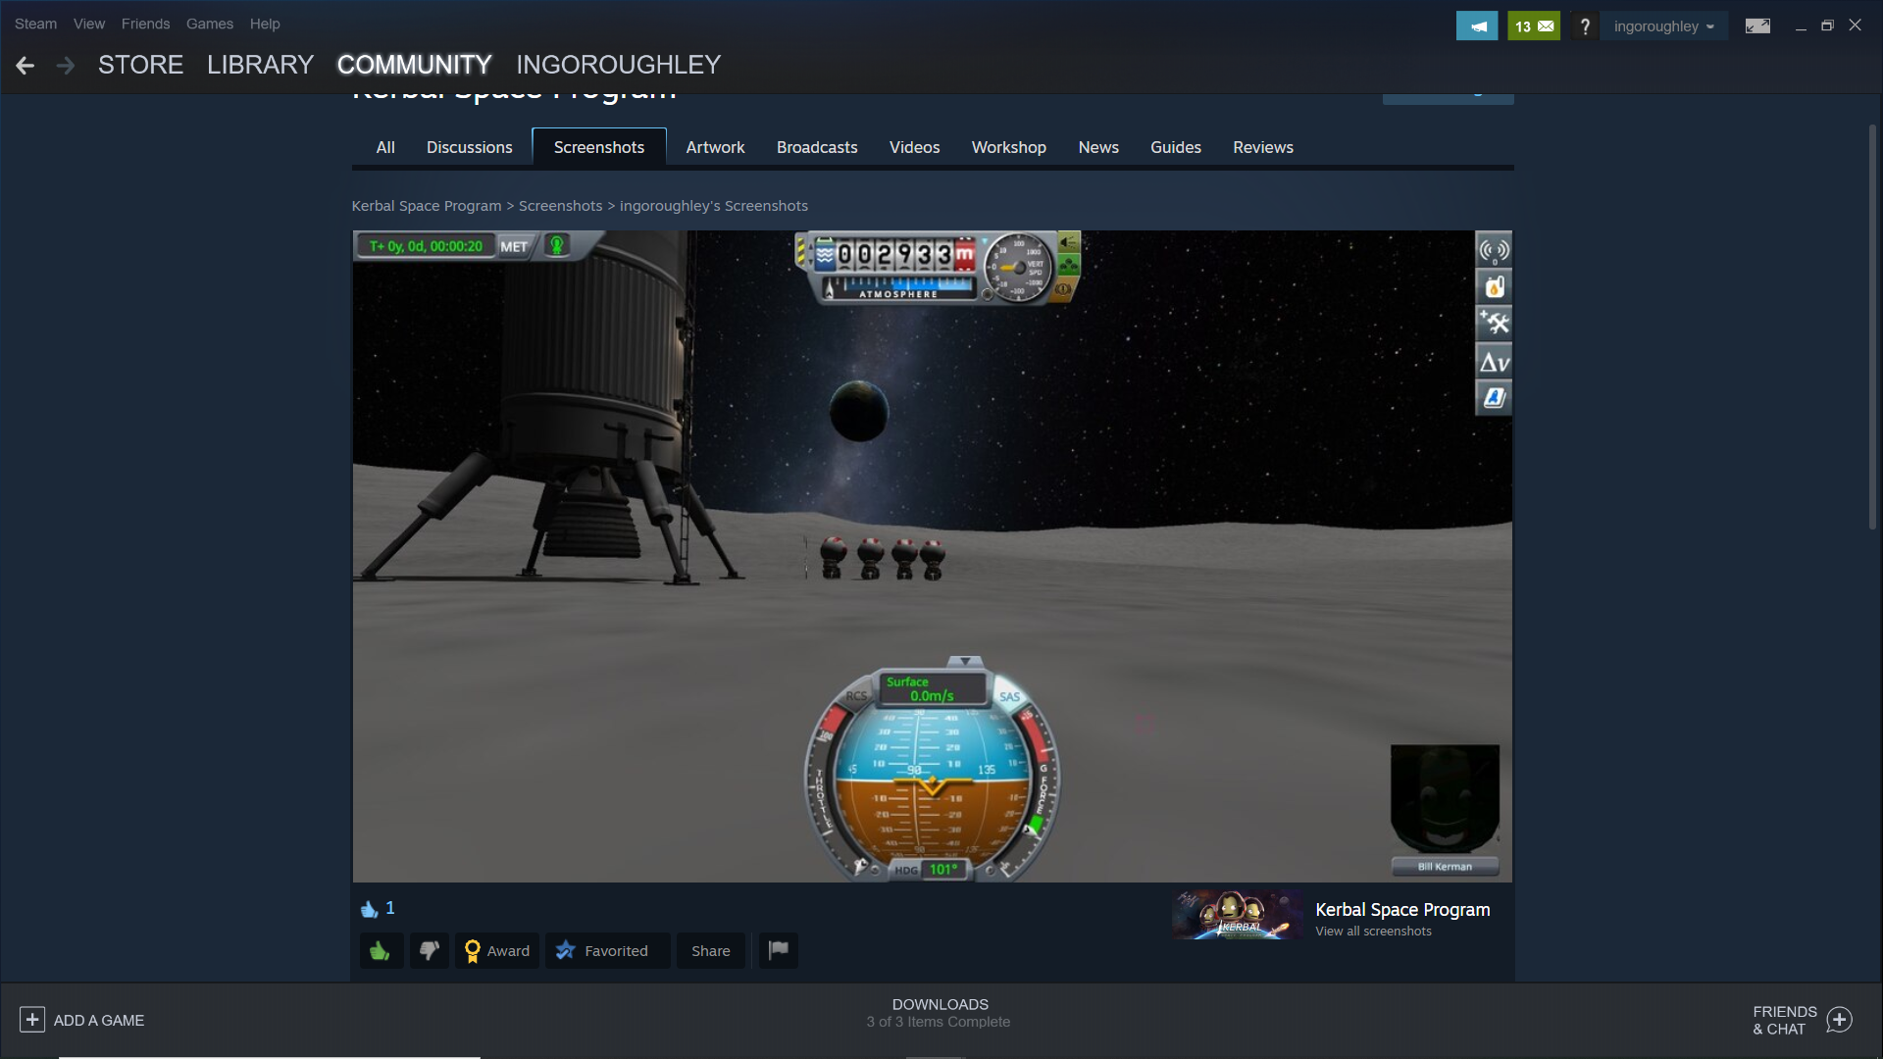Give an Award to this screenshot
The image size is (1883, 1059).
click(497, 950)
